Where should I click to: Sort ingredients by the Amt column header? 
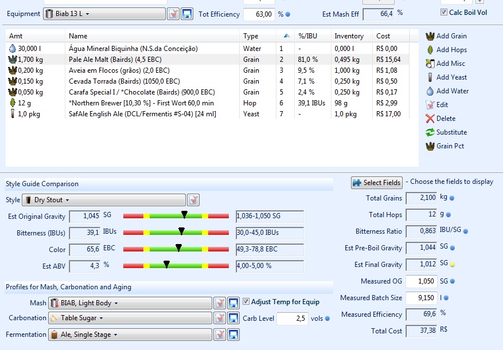(x=36, y=36)
